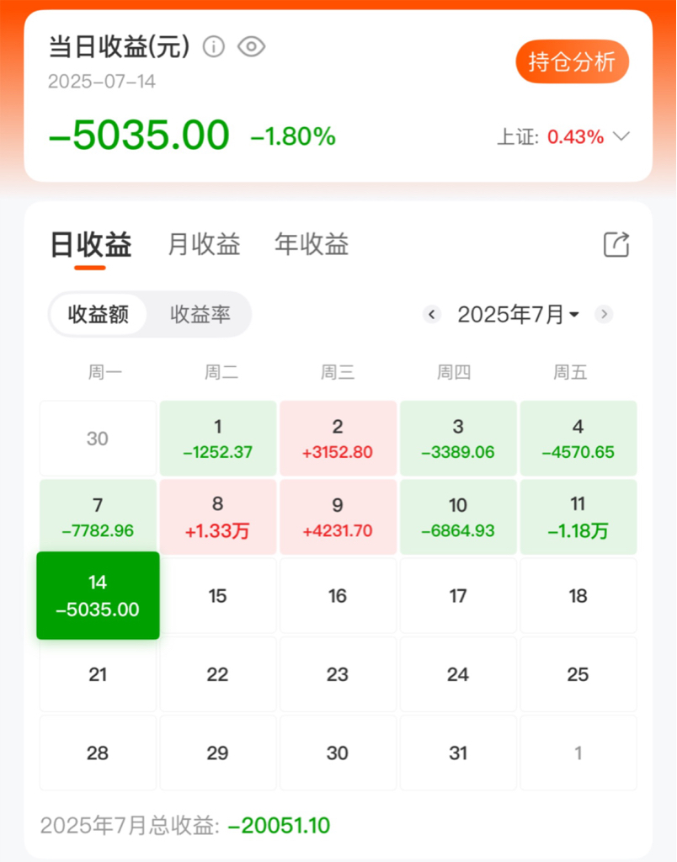Image resolution: width=677 pixels, height=862 pixels.
Task: Select July 11 cell showing -1.18万
Action: tap(578, 517)
